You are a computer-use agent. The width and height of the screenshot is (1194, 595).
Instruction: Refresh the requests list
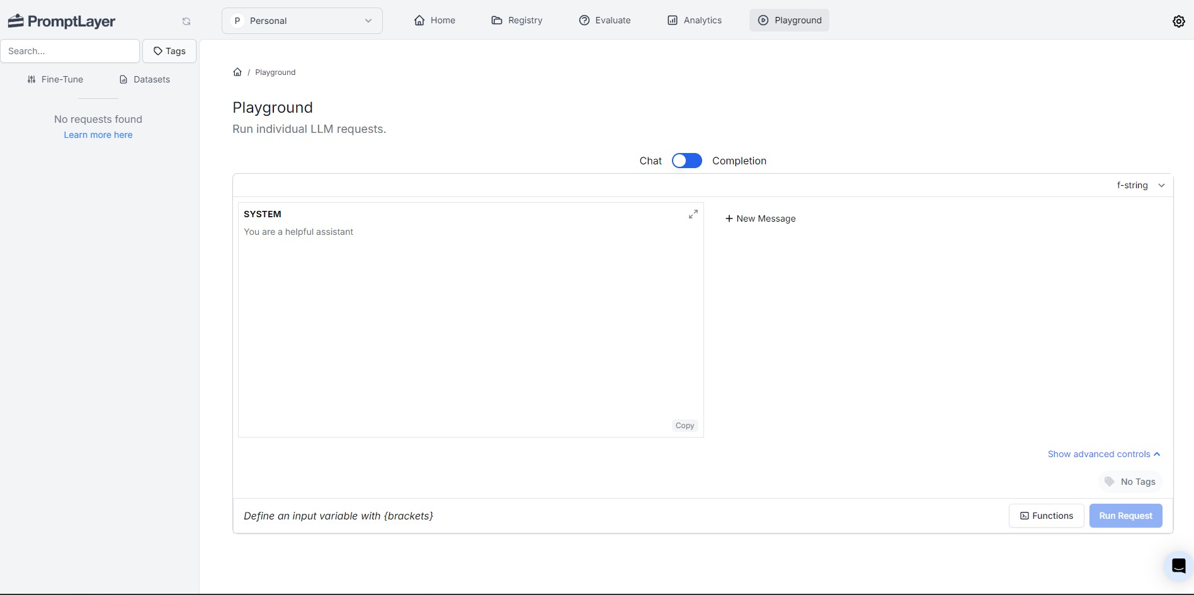click(186, 21)
